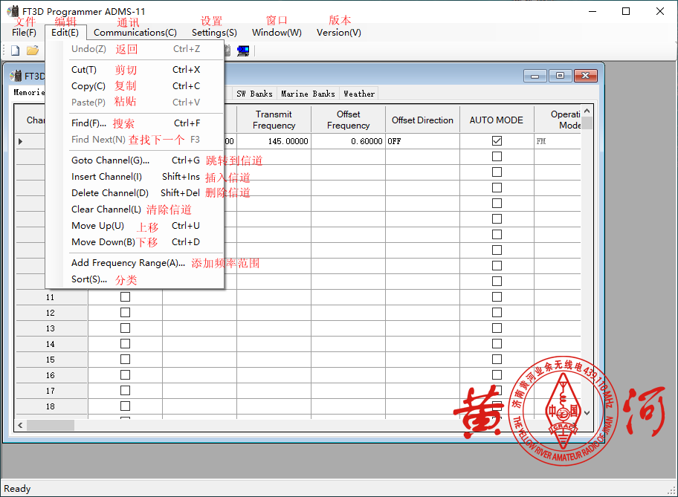Click the blue computer communications toolbar icon

point(243,51)
